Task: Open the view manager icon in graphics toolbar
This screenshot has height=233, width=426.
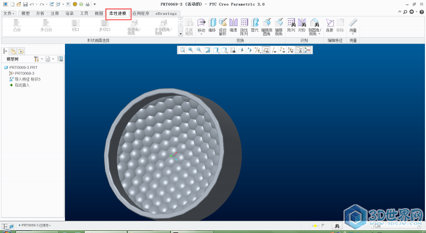Action: 233,50
